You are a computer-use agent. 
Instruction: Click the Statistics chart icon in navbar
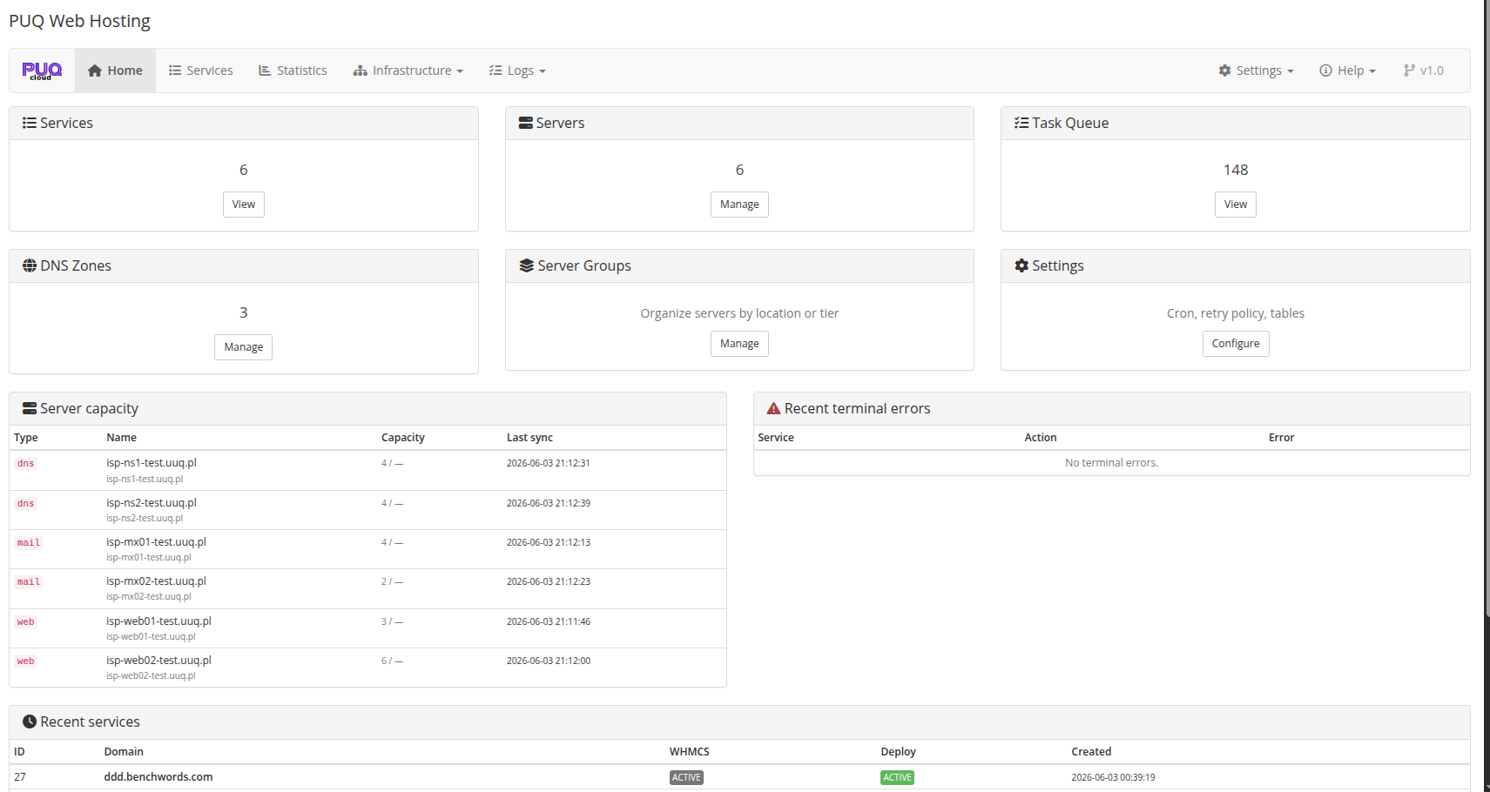coord(265,70)
